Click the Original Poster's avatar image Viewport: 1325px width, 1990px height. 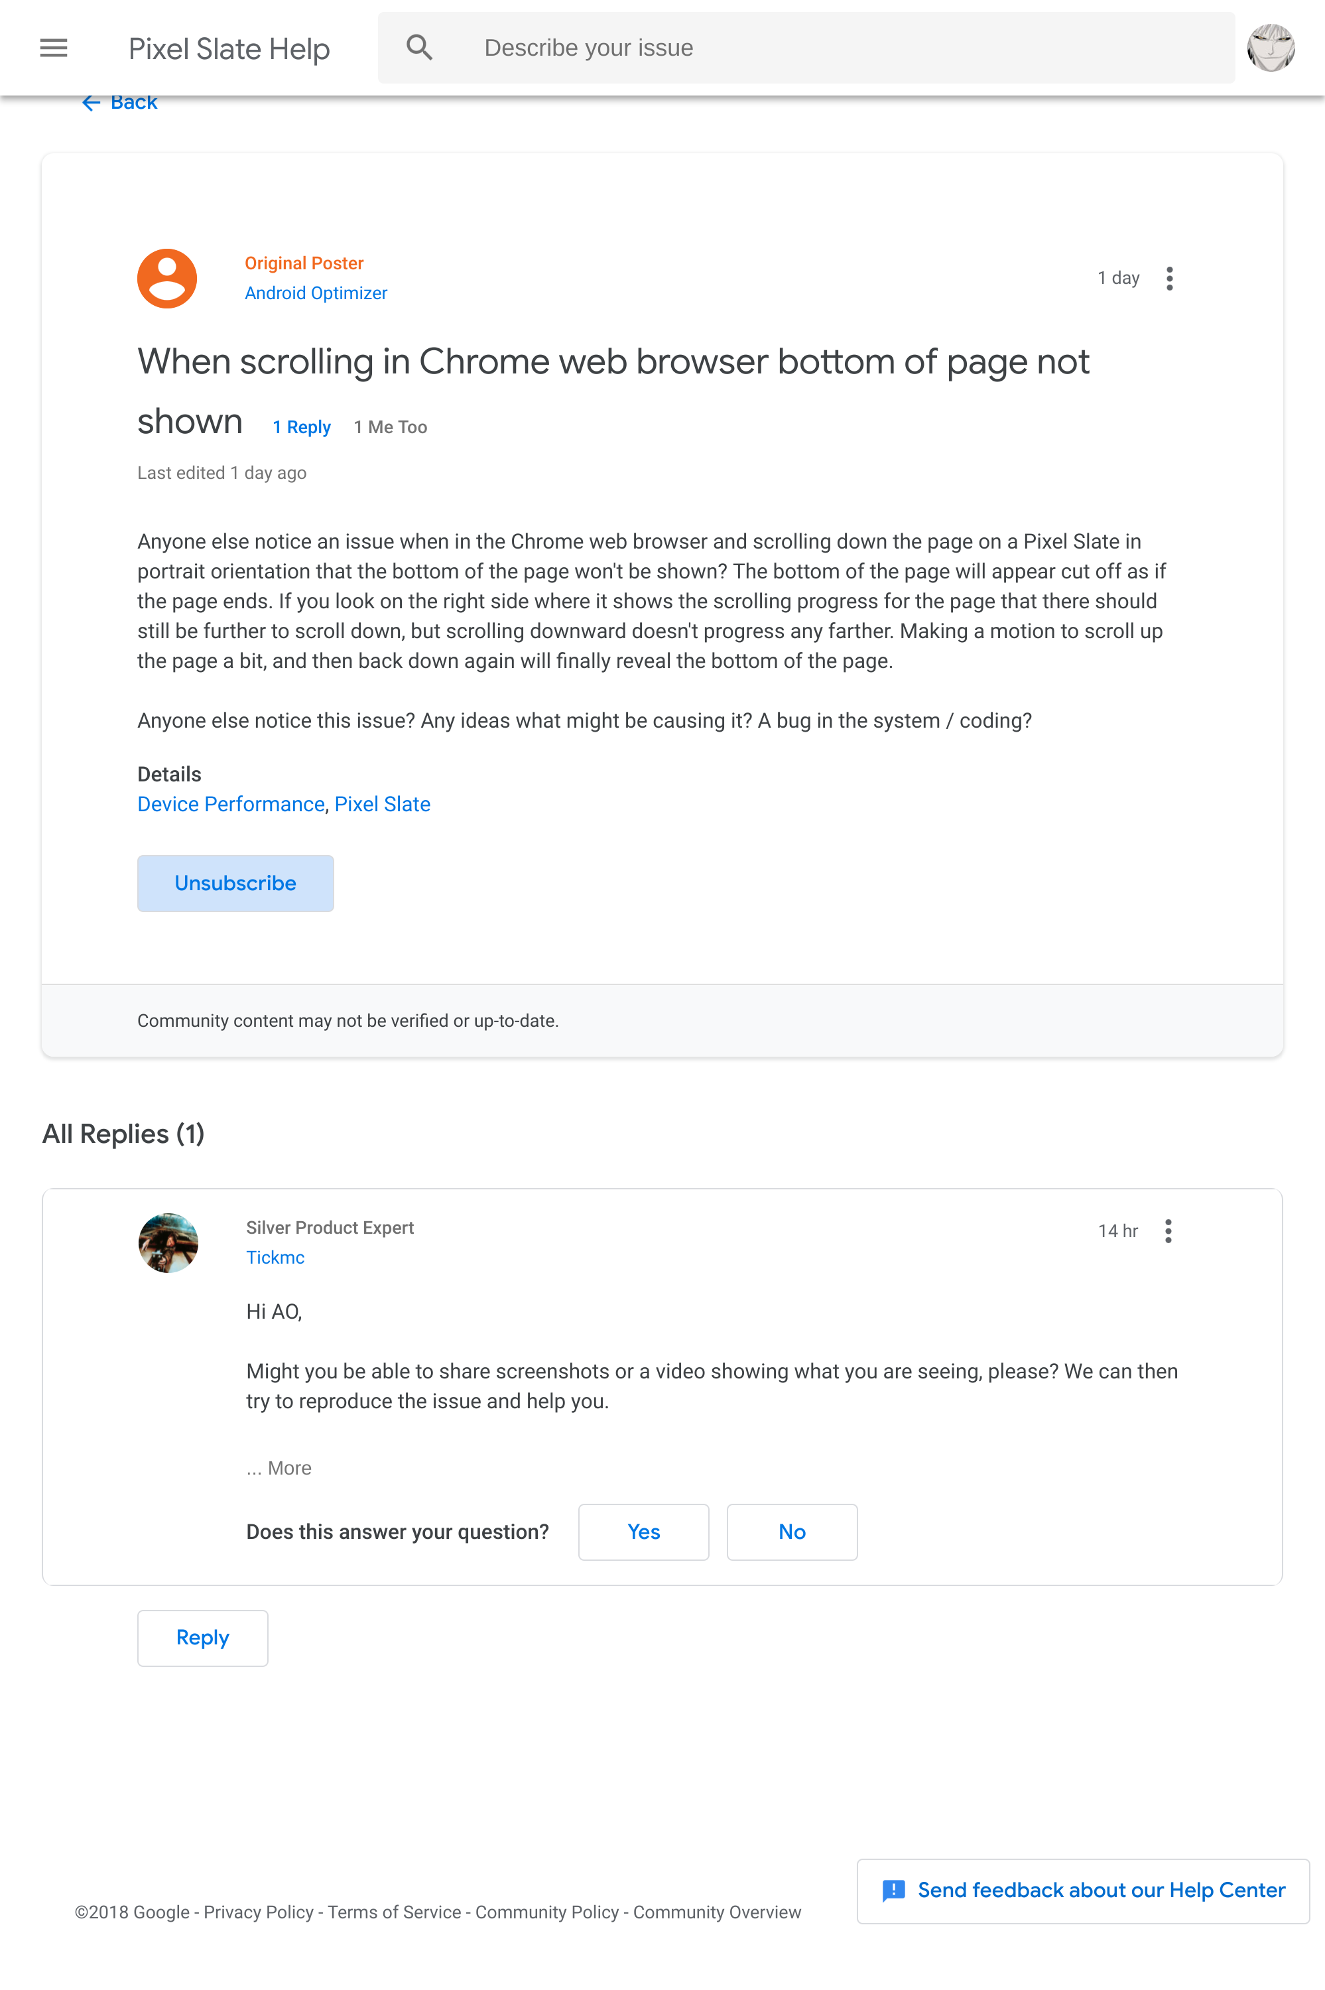[x=166, y=279]
